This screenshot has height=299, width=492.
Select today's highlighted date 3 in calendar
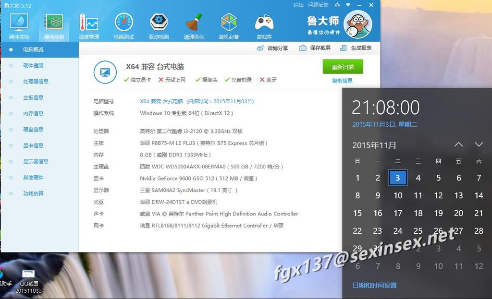pyautogui.click(x=398, y=178)
